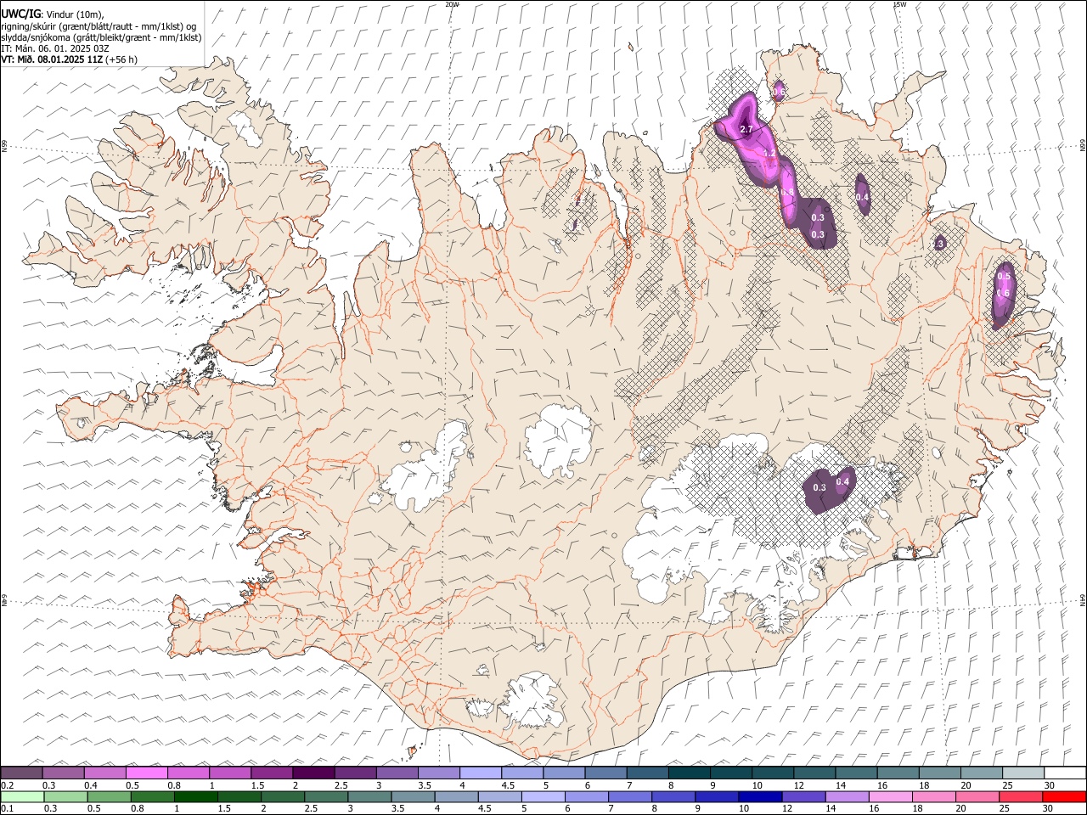Click the 0.6 value on the east coast
Screen dimensions: 1087x815
(1003, 294)
